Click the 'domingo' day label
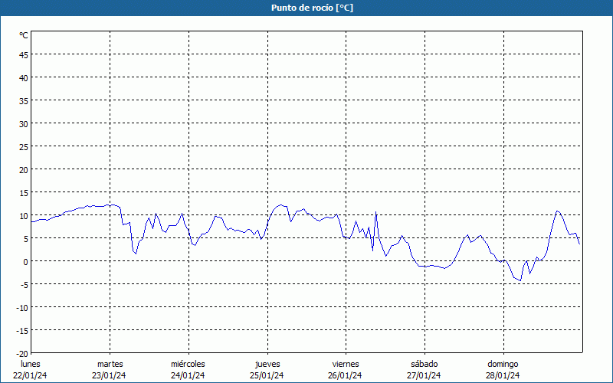Screen dimensions: 613x383 tap(503, 364)
